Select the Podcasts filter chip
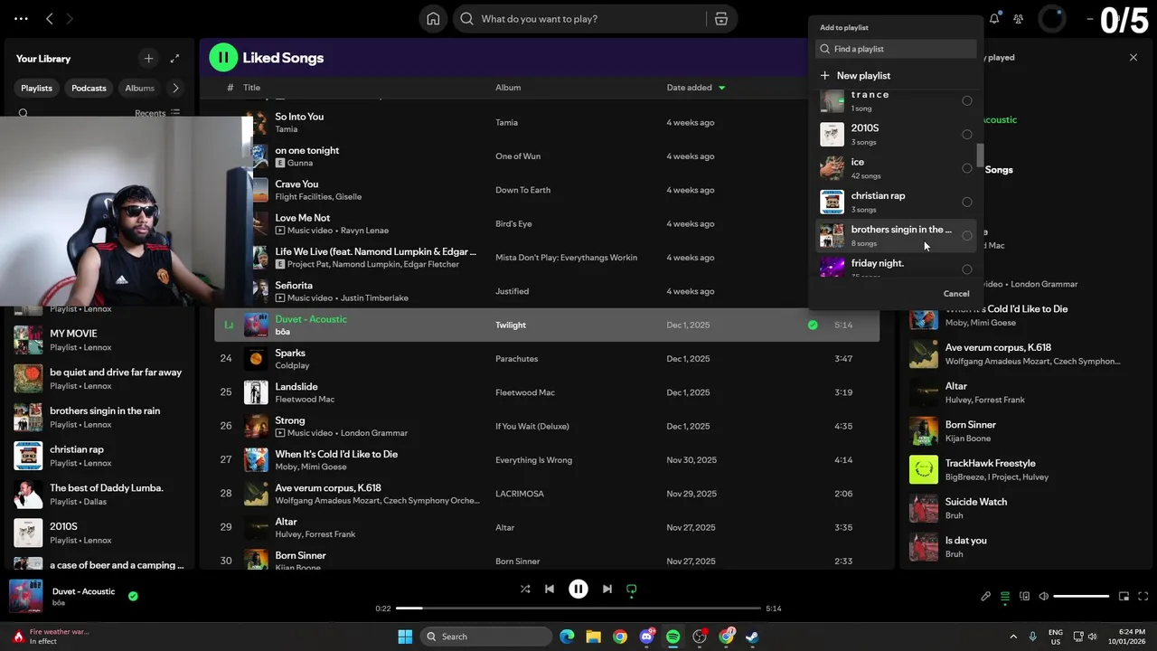 point(89,88)
